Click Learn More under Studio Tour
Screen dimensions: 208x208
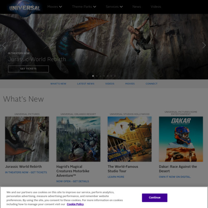(116, 177)
